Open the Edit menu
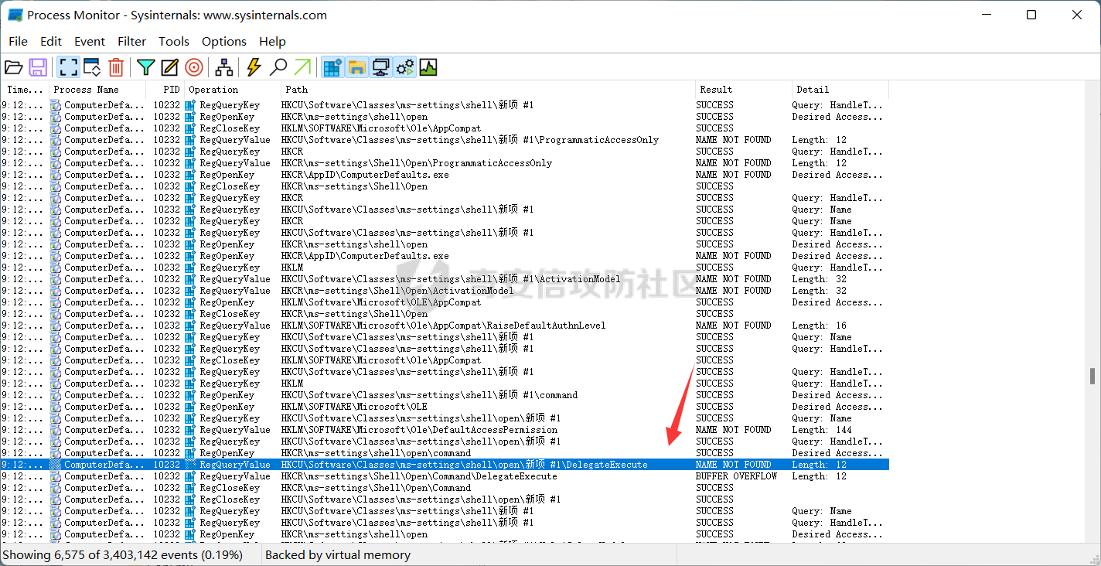 (x=51, y=41)
